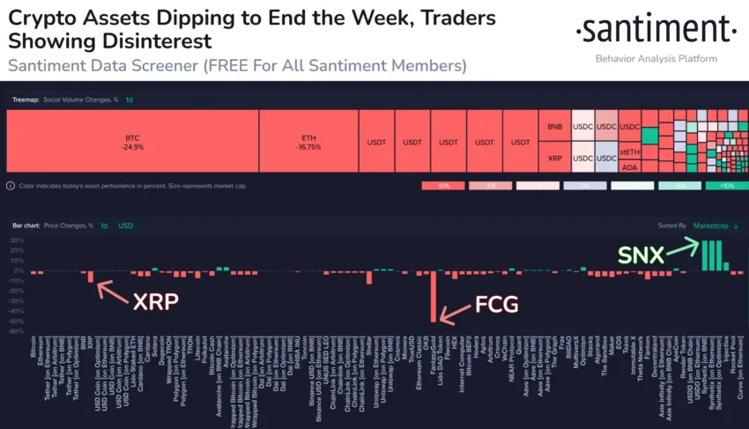The height and width of the screenshot is (429, 749).
Task: Click the arrow pointing to FCG bar
Action: tap(456, 314)
